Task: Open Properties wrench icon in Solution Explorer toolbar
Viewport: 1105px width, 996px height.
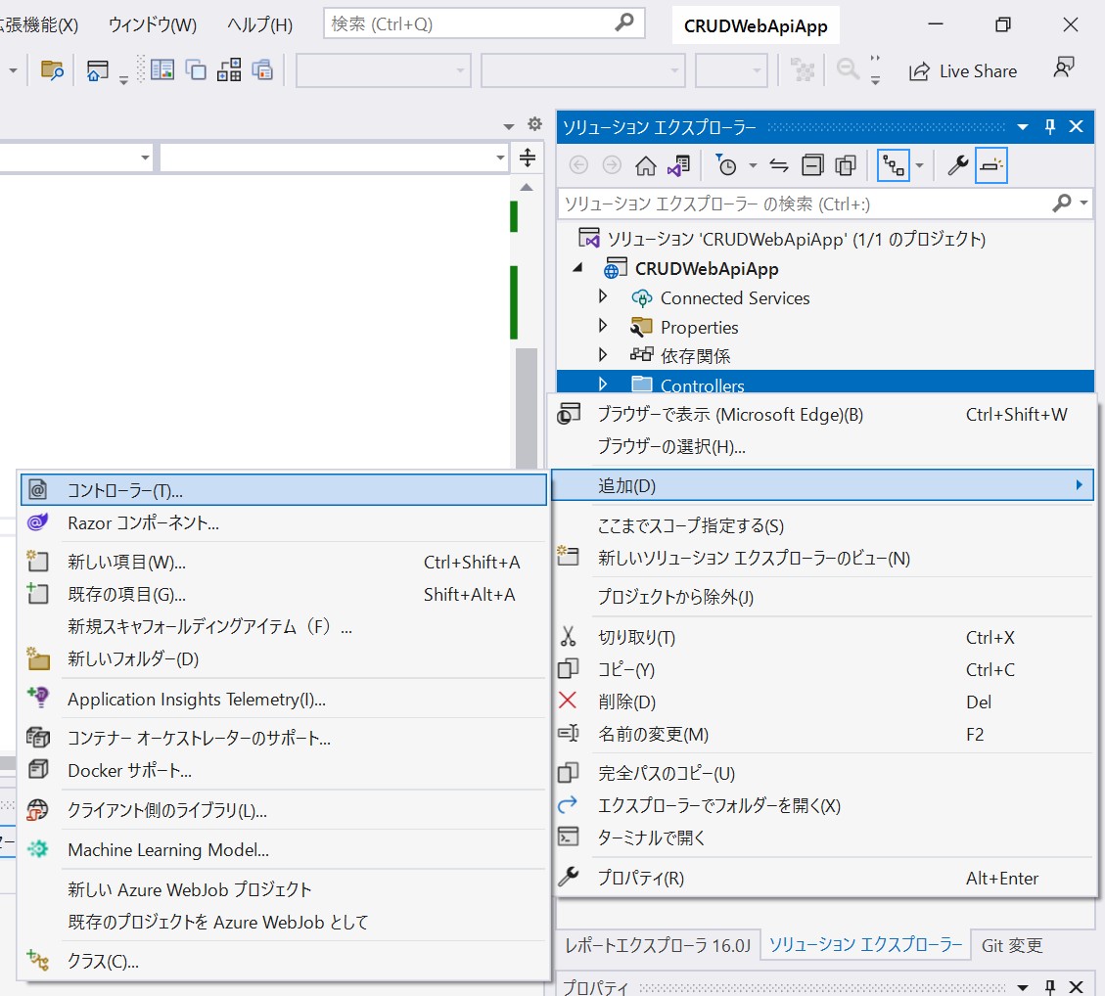Action: (x=957, y=166)
